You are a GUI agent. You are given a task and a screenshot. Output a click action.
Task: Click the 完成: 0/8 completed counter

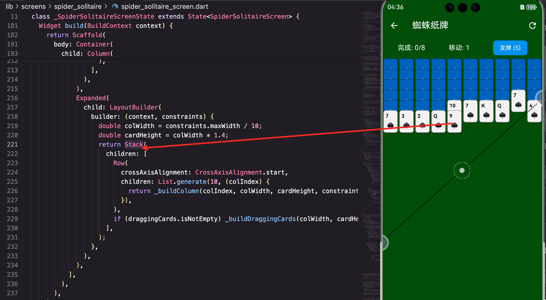point(411,48)
